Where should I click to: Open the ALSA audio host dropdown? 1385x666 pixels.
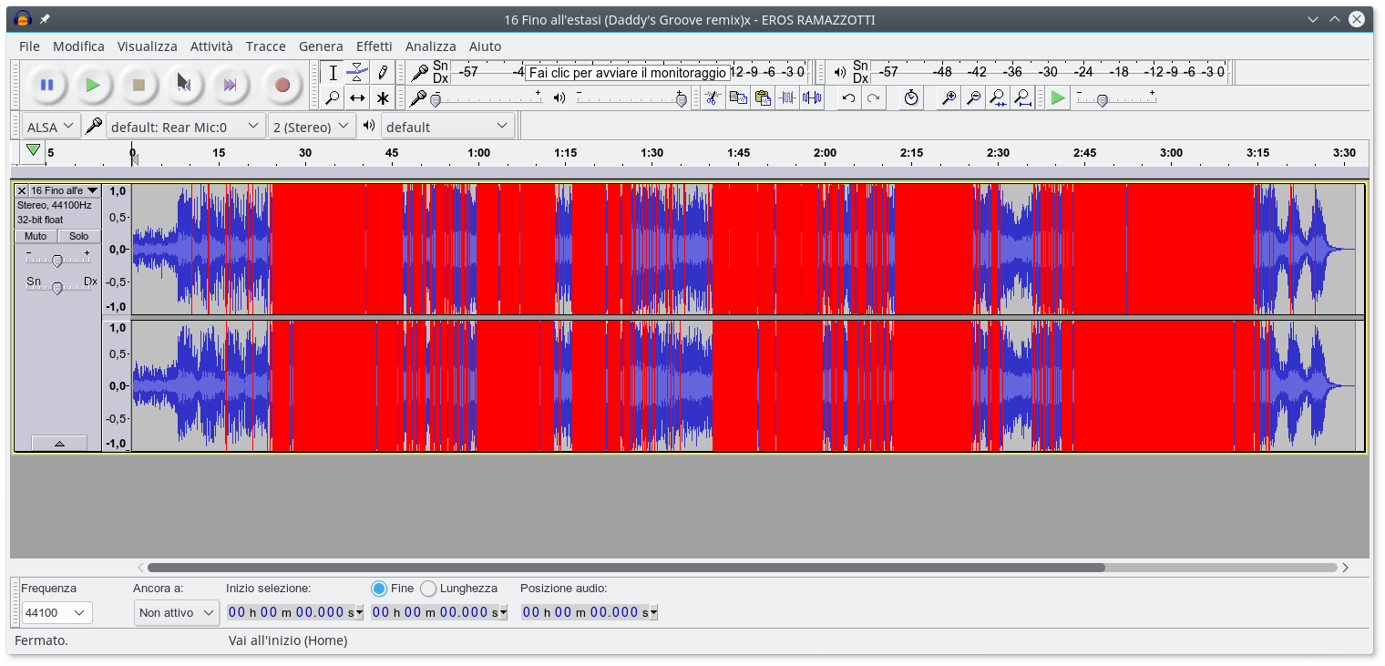tap(52, 127)
